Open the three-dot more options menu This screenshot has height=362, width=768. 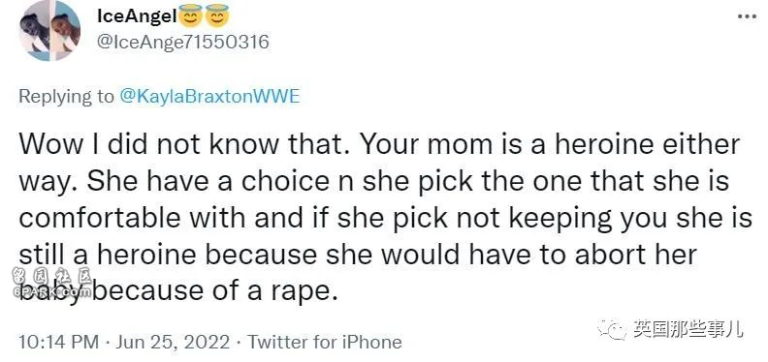pyautogui.click(x=747, y=16)
